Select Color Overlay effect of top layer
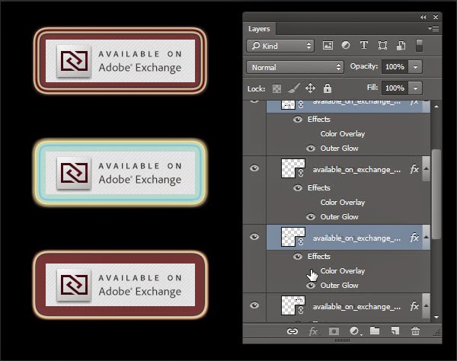 point(343,134)
